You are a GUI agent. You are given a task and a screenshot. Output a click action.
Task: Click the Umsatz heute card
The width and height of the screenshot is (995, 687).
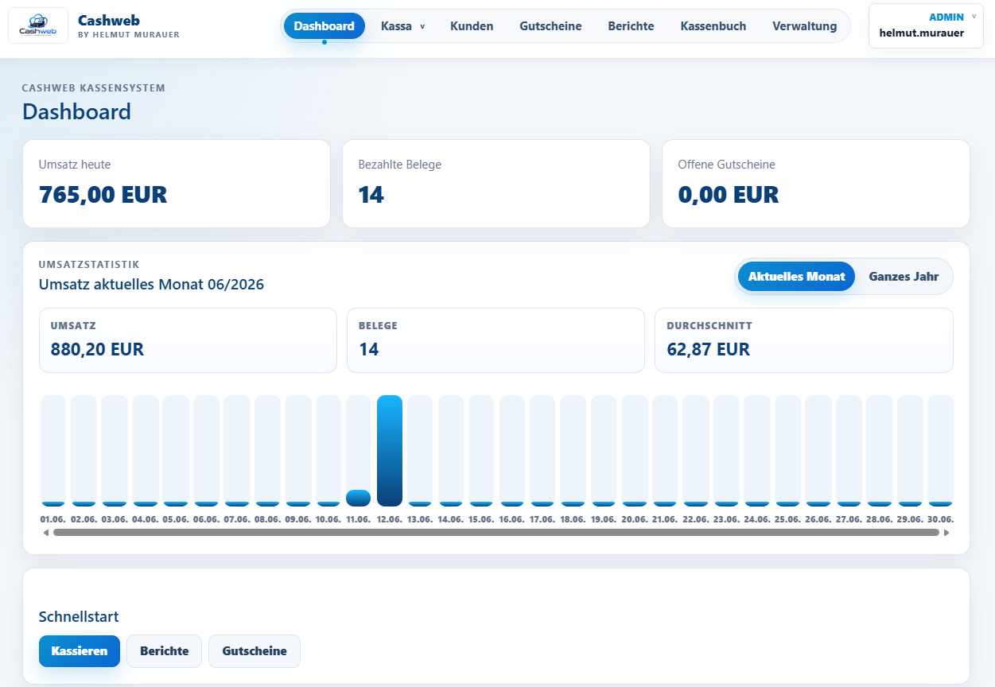coord(177,184)
